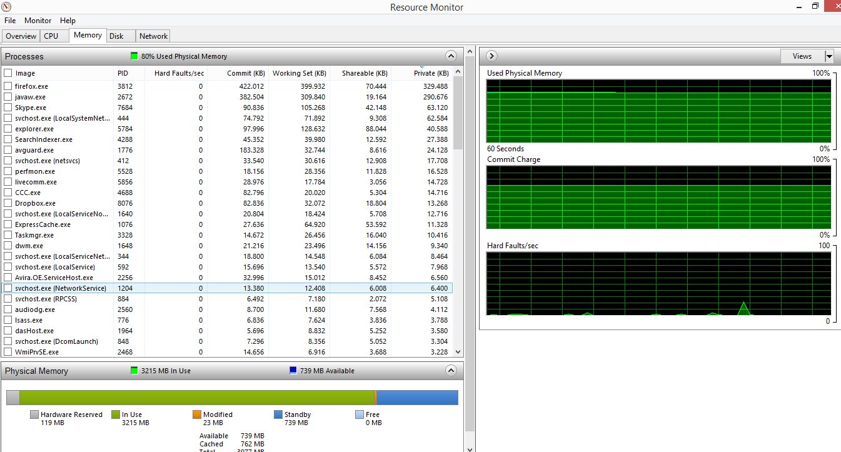Click the process list scrollbar thumb

tap(458, 113)
